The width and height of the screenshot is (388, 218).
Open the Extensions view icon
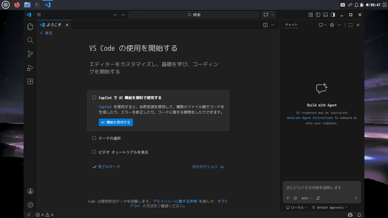pyautogui.click(x=30, y=81)
